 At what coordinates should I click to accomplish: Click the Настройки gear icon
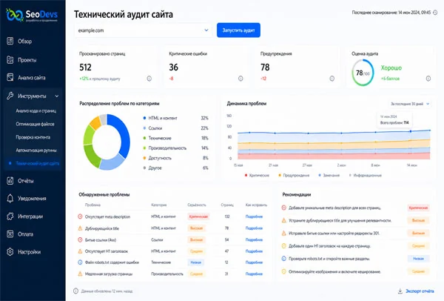pyautogui.click(x=10, y=251)
